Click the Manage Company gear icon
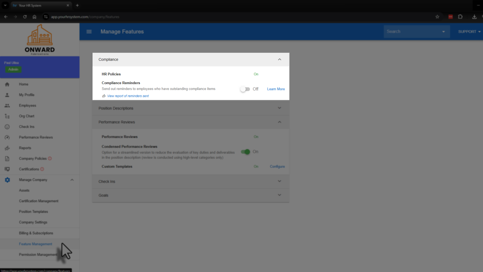 [7, 180]
